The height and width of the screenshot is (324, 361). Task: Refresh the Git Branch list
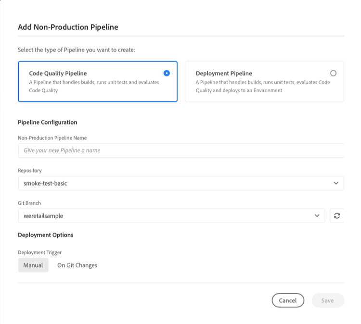pyautogui.click(x=336, y=216)
